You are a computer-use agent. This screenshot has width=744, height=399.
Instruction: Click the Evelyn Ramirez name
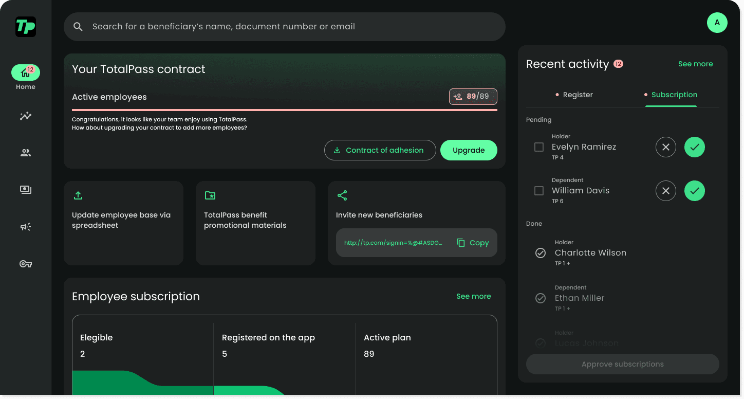(584, 147)
